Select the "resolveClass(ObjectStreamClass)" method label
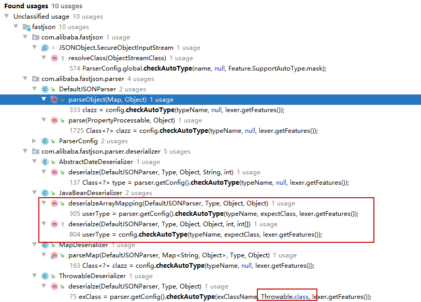The image size is (421, 302). [117, 58]
